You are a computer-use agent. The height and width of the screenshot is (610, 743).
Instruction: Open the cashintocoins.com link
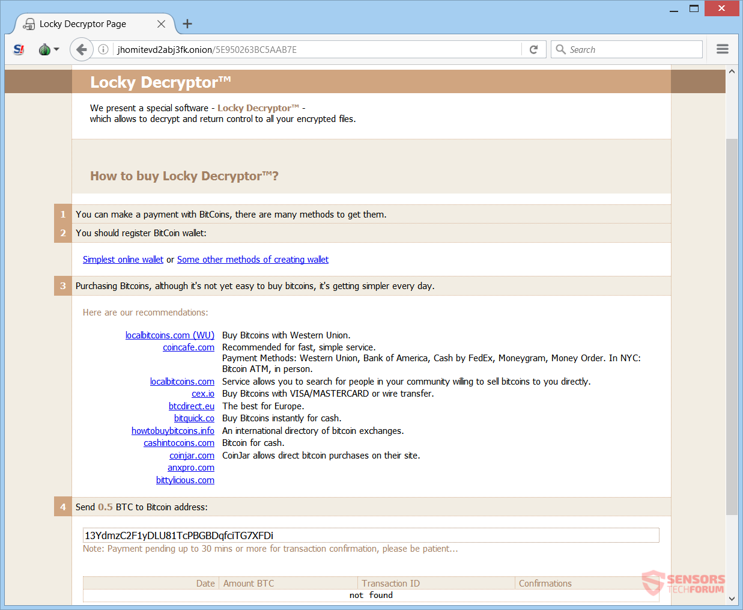(179, 443)
